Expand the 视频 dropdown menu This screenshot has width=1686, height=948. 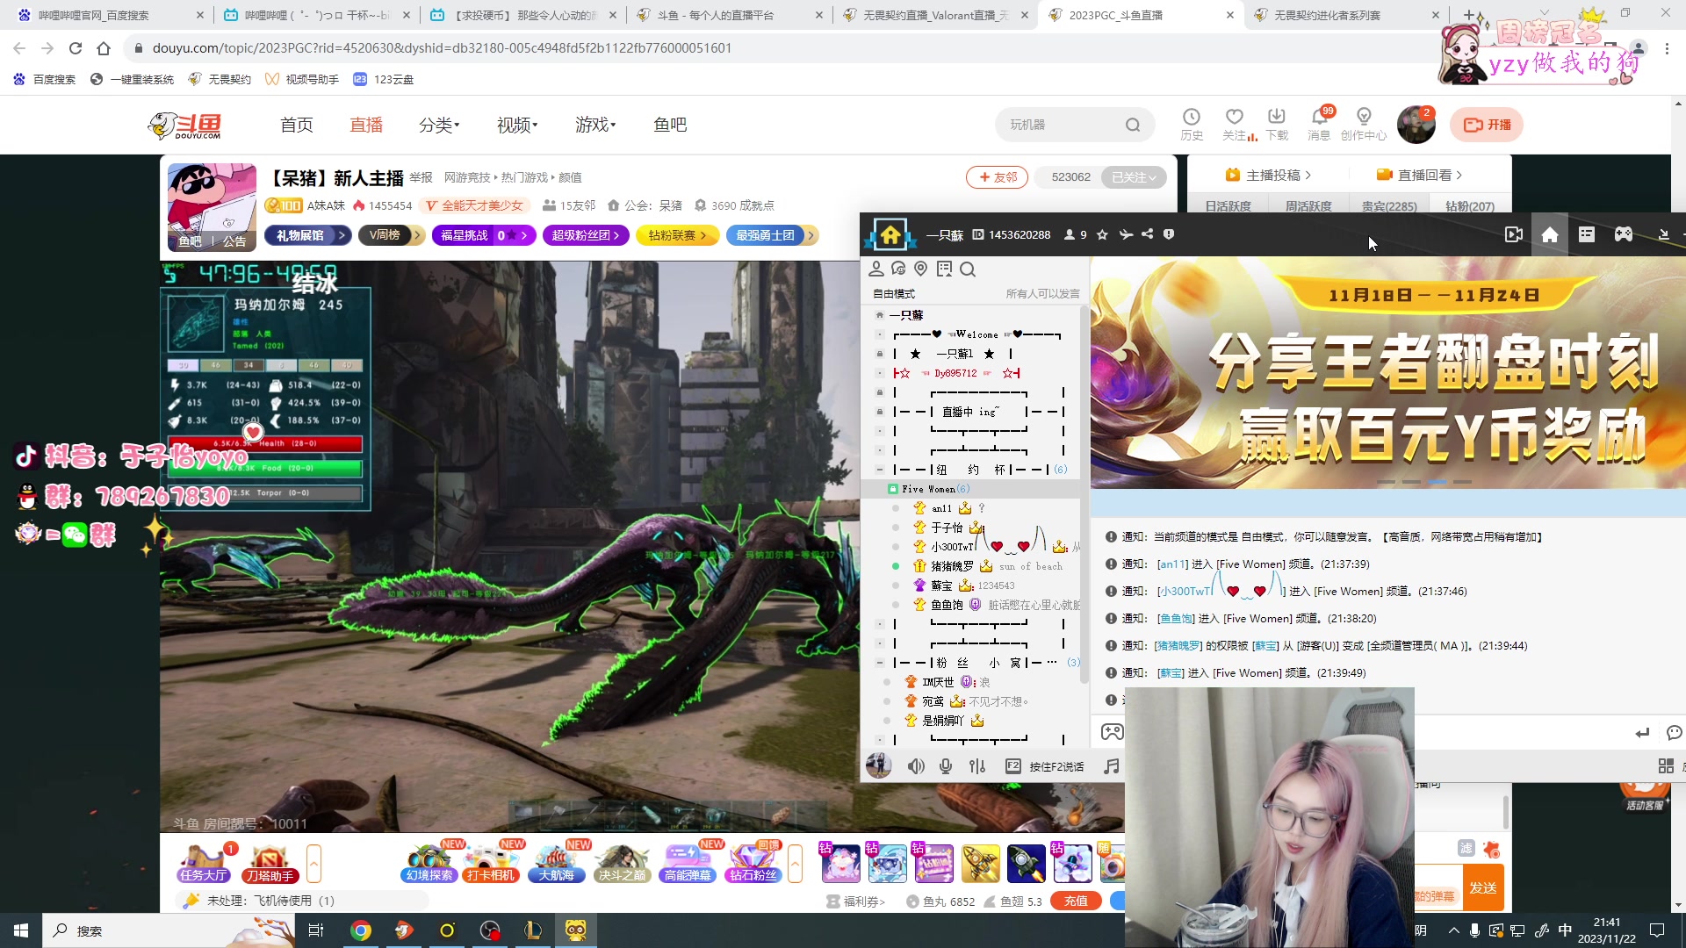[x=517, y=125]
